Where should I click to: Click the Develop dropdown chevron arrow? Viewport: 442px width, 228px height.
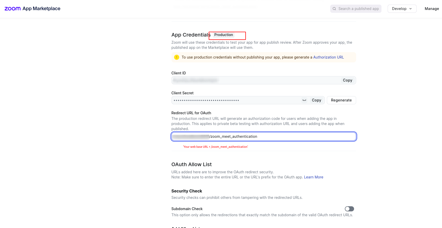tap(410, 9)
